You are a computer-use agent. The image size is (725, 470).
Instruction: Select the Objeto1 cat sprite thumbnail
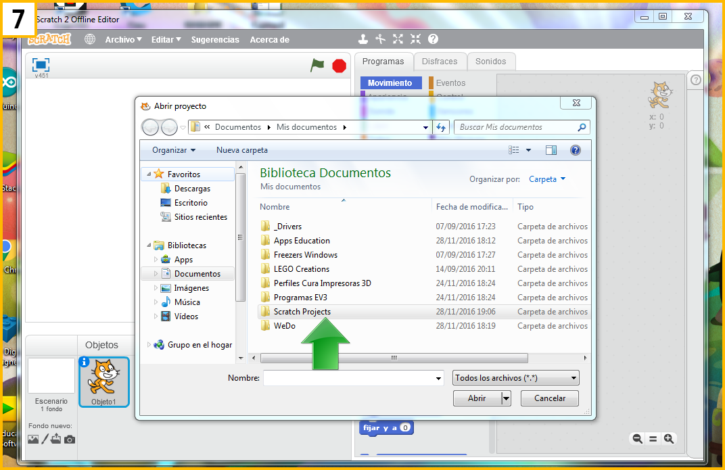click(x=104, y=383)
